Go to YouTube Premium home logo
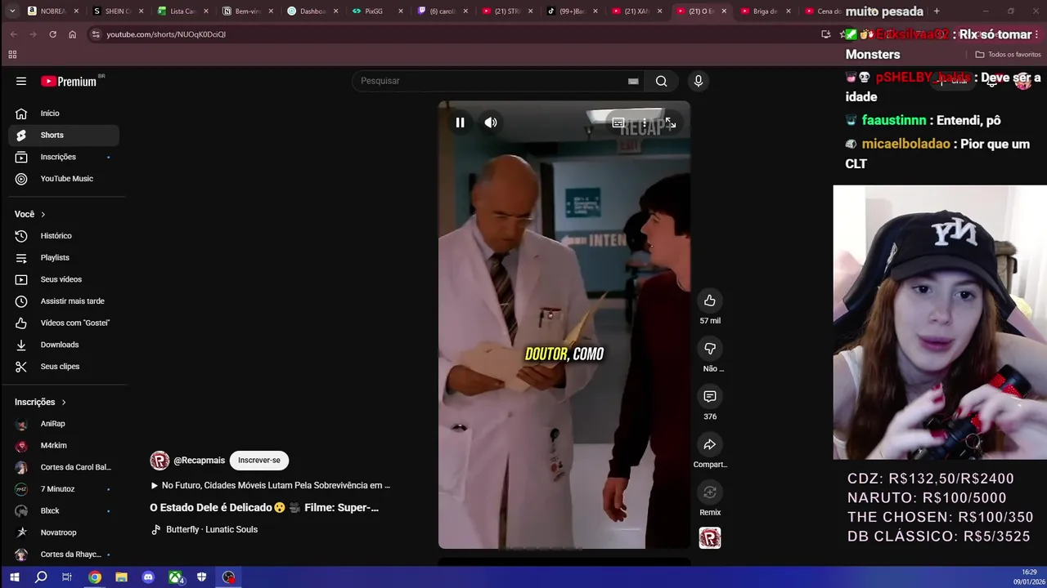The height and width of the screenshot is (588, 1047). (72, 81)
